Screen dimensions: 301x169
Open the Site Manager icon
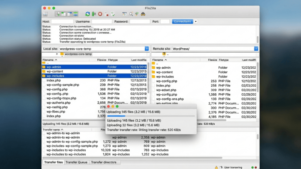[45, 14]
